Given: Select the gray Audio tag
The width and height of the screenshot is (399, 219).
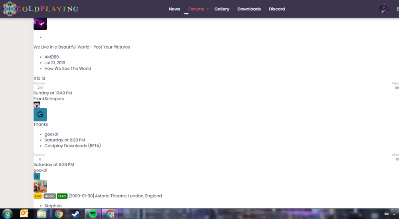Looking at the screenshot, I should [49, 196].
